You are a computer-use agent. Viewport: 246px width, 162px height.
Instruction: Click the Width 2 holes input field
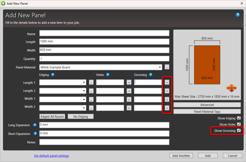coord(110,108)
